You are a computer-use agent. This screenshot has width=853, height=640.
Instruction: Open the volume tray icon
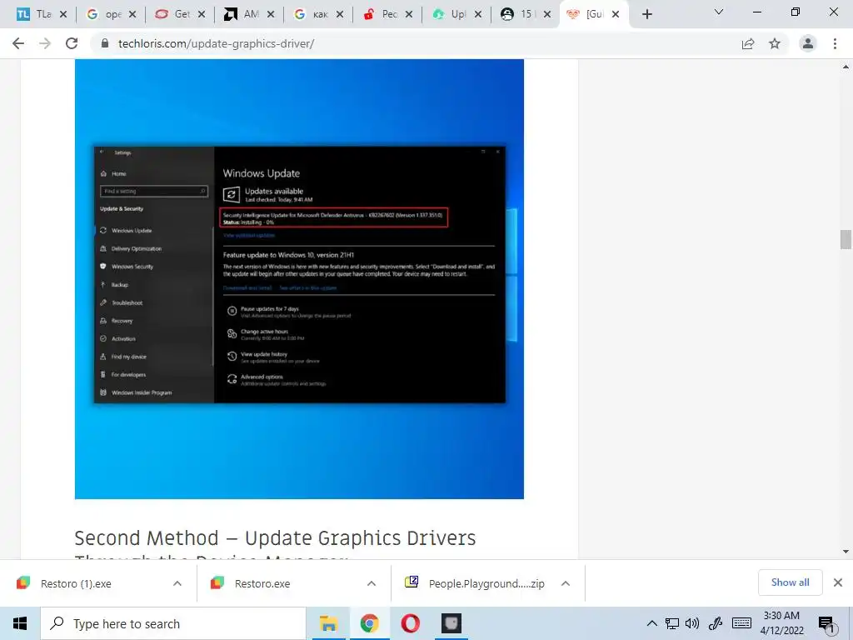(x=692, y=623)
